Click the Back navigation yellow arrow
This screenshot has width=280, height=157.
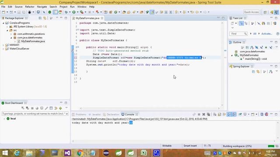(197, 12)
